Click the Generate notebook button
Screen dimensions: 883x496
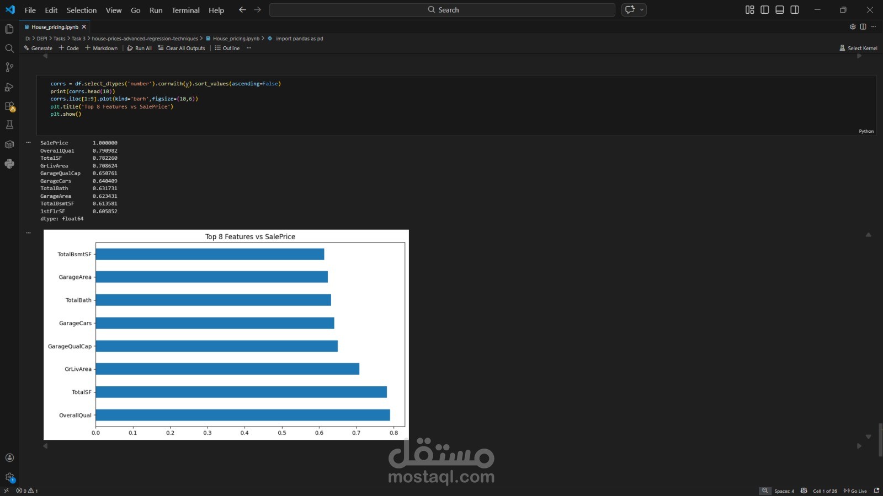pos(38,48)
